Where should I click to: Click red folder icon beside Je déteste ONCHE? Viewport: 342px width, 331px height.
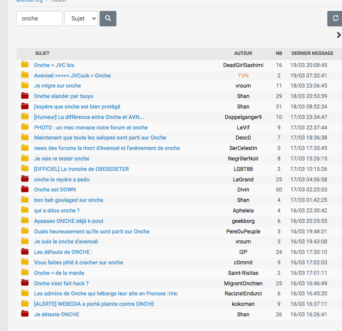(x=25, y=314)
